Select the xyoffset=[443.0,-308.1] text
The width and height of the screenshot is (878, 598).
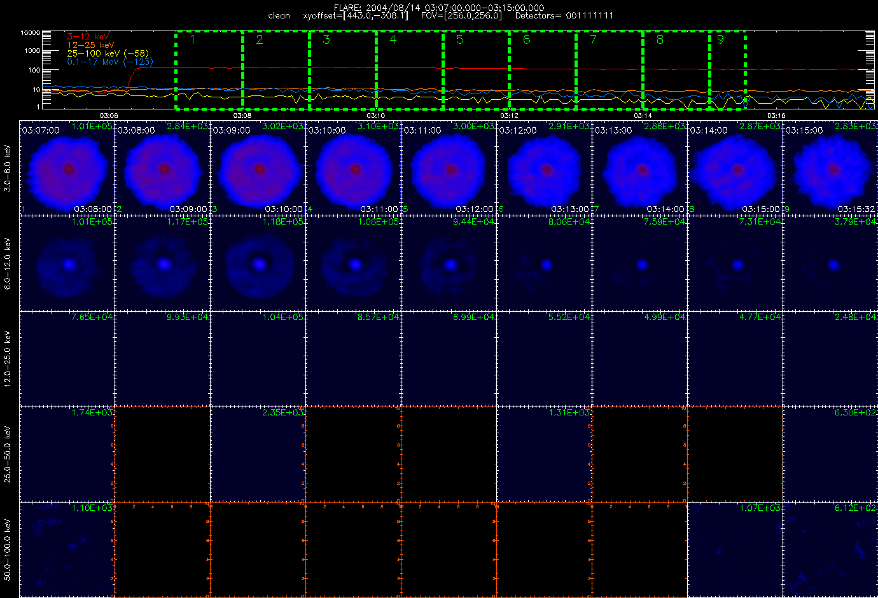(x=356, y=15)
